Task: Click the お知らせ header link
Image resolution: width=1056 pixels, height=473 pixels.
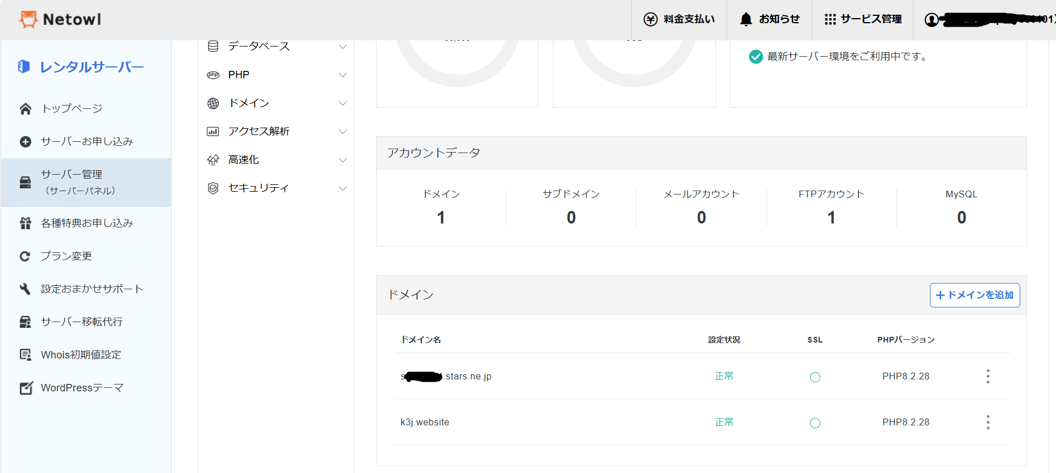Action: (769, 19)
